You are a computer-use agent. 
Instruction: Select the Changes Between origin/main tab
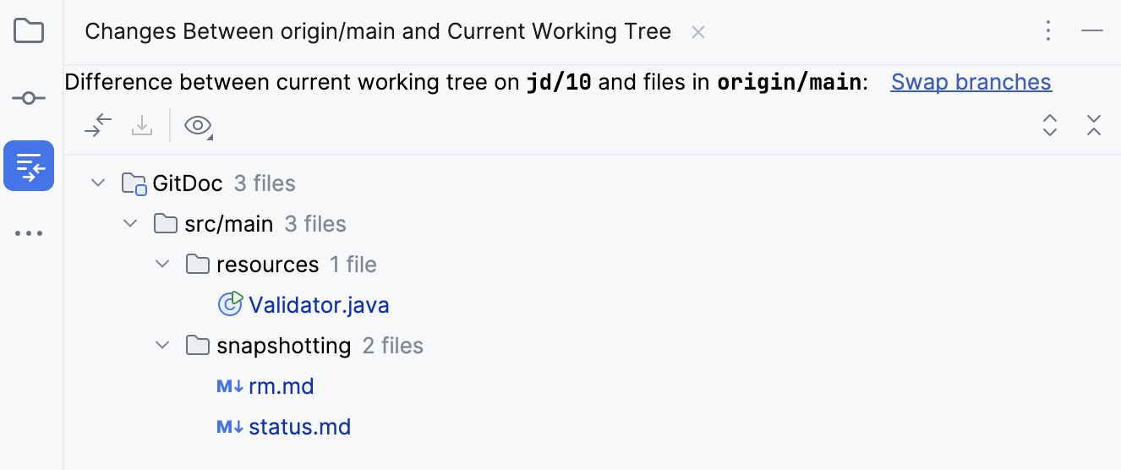pos(378,32)
